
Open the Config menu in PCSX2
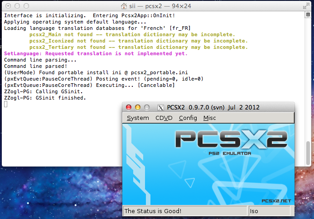(188, 118)
